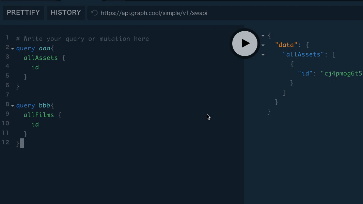Image resolution: width=363 pixels, height=204 pixels.
Task: Click the id field inside query aaa
Action: [35, 67]
